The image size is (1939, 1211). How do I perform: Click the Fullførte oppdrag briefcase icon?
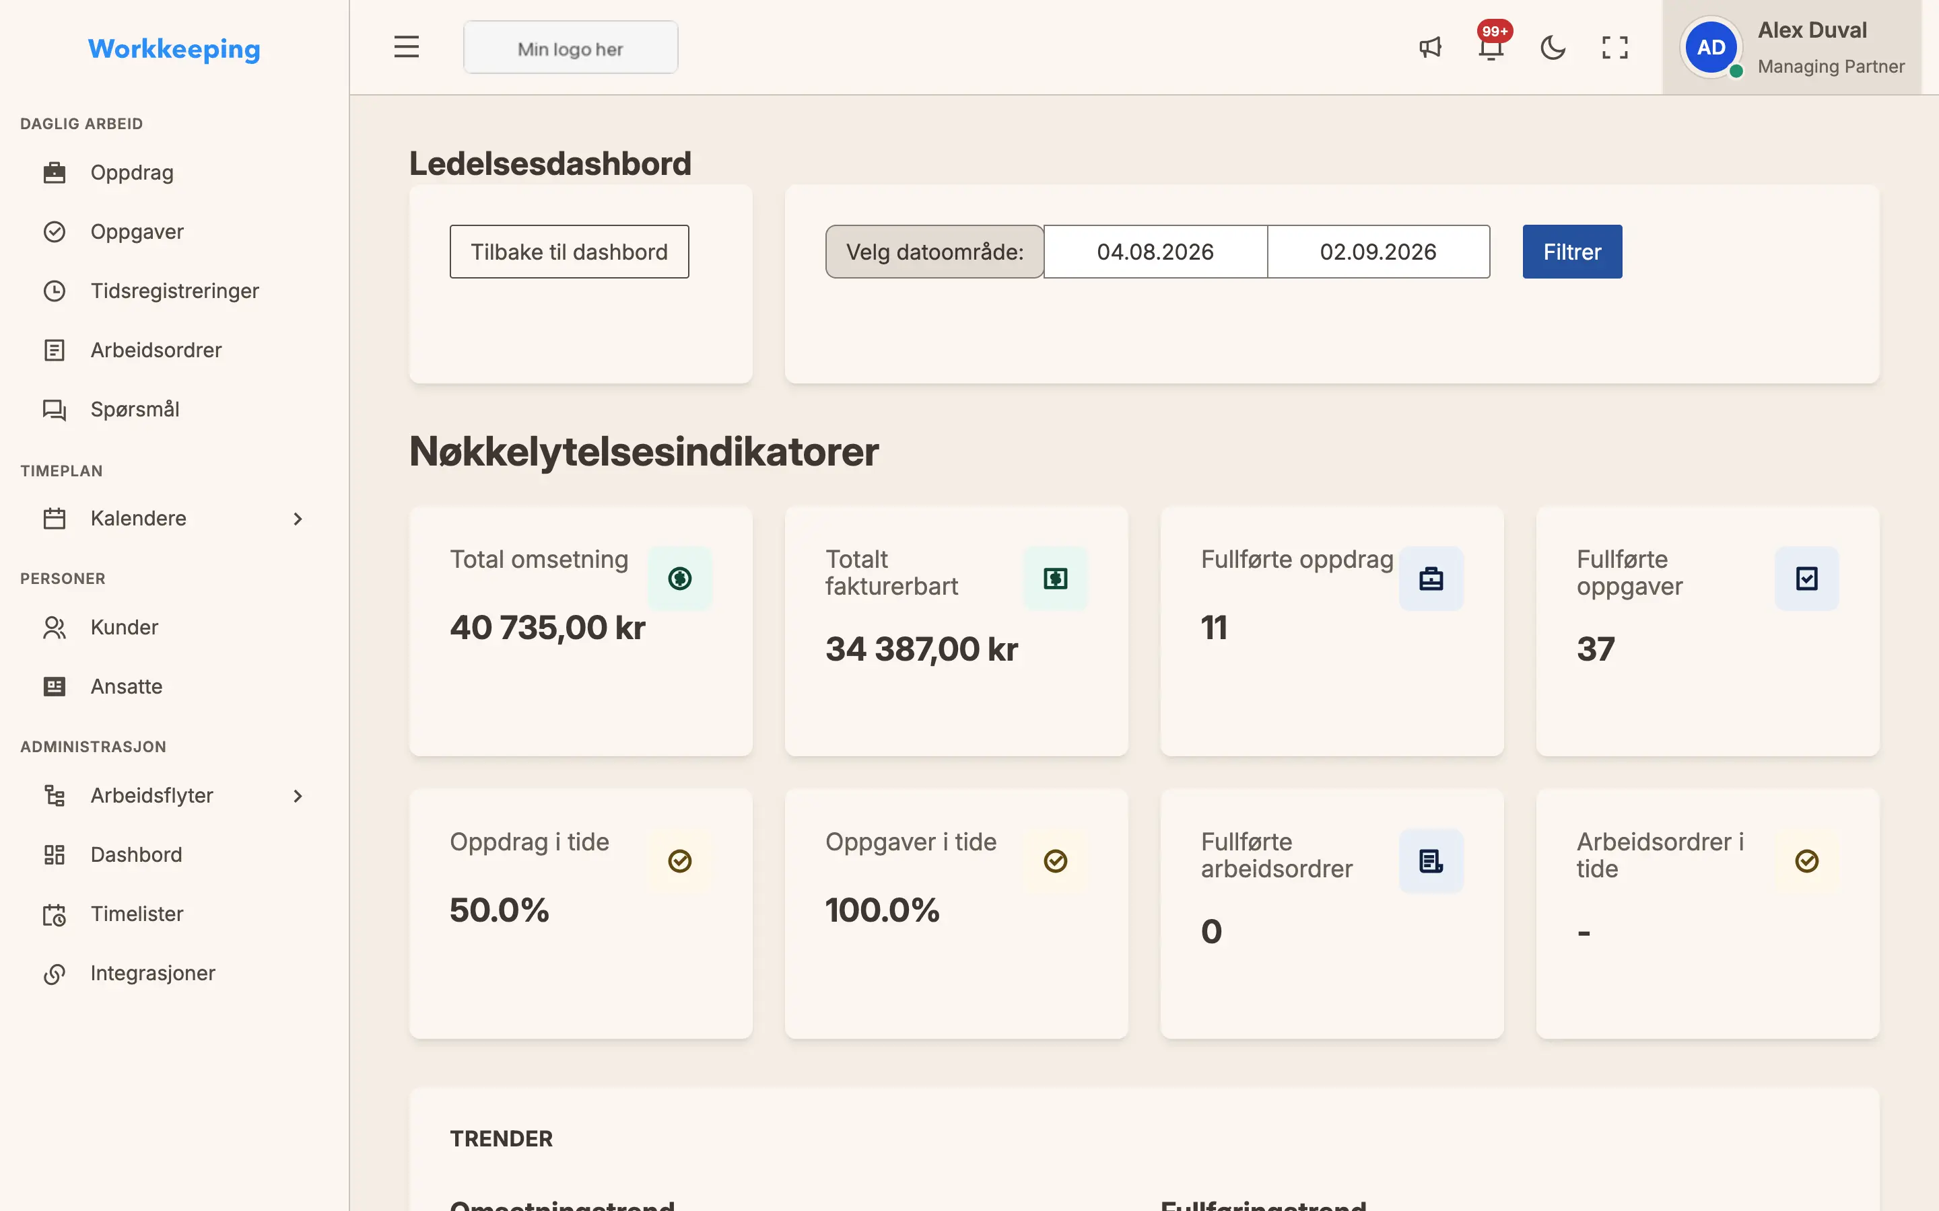click(x=1431, y=579)
